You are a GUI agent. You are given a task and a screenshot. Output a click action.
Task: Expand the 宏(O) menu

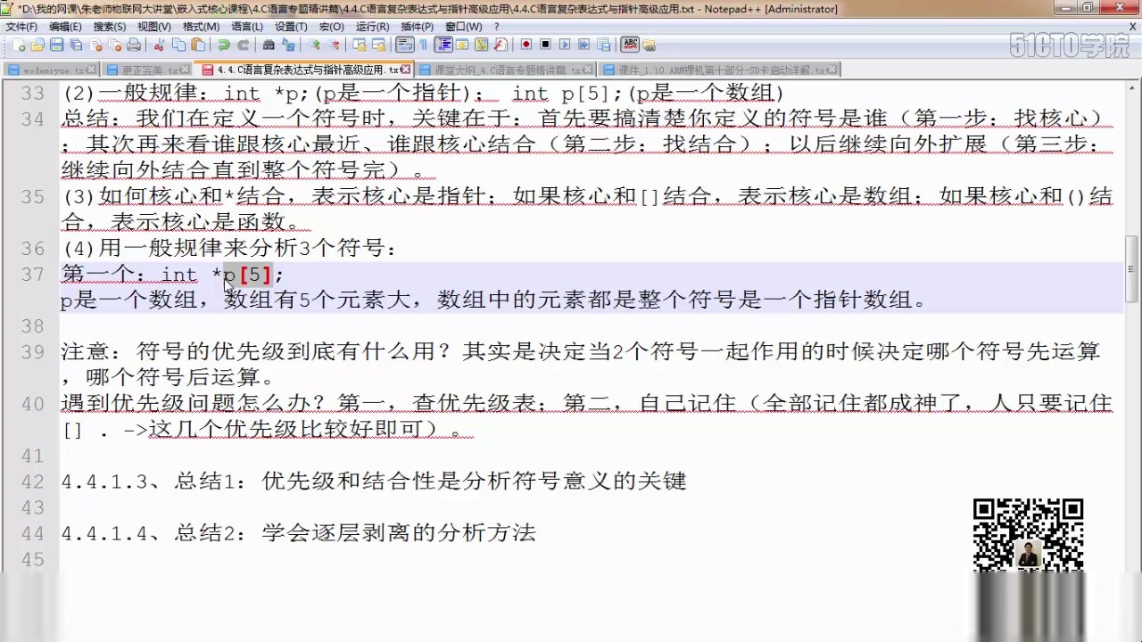click(x=332, y=27)
